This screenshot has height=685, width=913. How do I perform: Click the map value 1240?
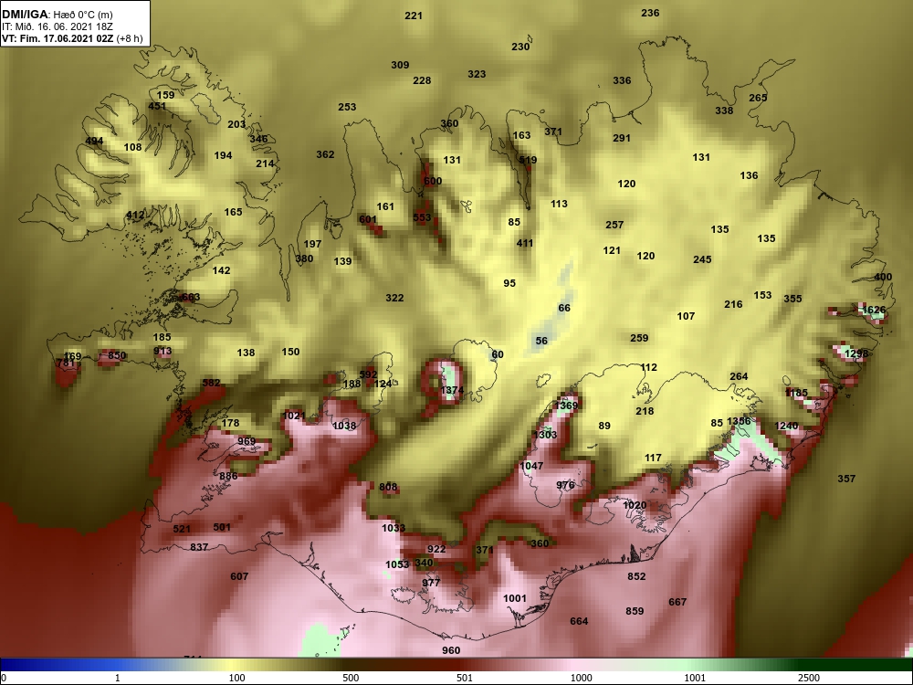786,426
